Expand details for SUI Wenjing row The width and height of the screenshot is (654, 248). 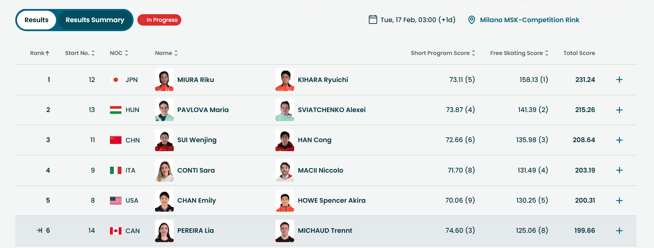click(x=619, y=140)
